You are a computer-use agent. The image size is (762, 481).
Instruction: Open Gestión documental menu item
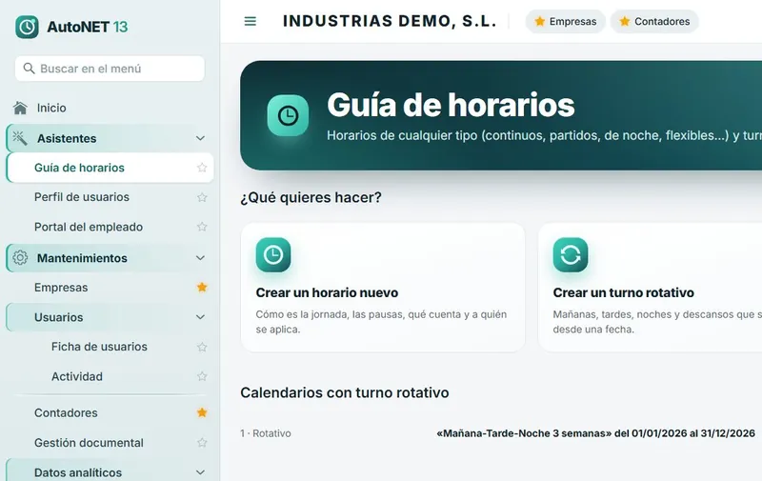(x=110, y=443)
